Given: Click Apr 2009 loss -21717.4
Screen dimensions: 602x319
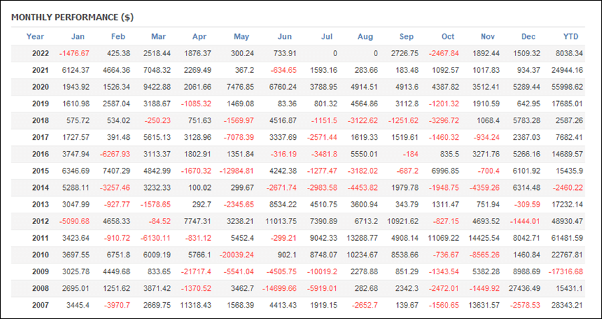Looking at the screenshot, I should coord(195,272).
